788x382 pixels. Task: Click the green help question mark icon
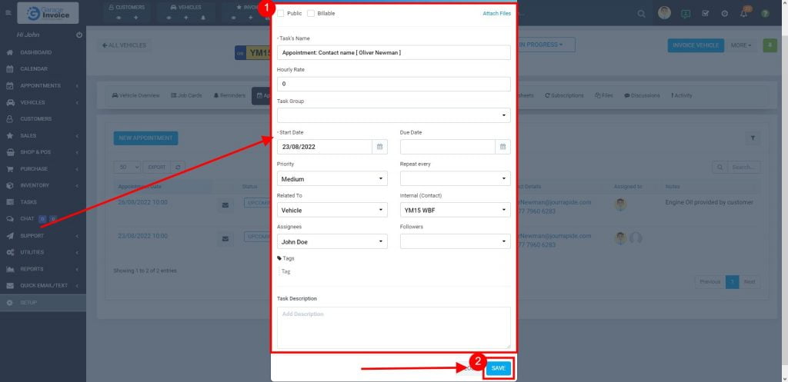click(x=765, y=14)
